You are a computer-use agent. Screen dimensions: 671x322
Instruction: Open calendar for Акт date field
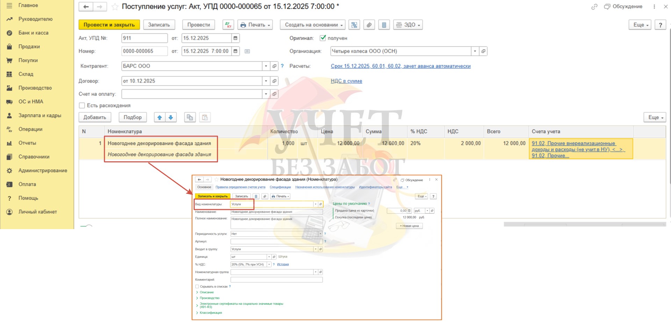click(x=236, y=38)
